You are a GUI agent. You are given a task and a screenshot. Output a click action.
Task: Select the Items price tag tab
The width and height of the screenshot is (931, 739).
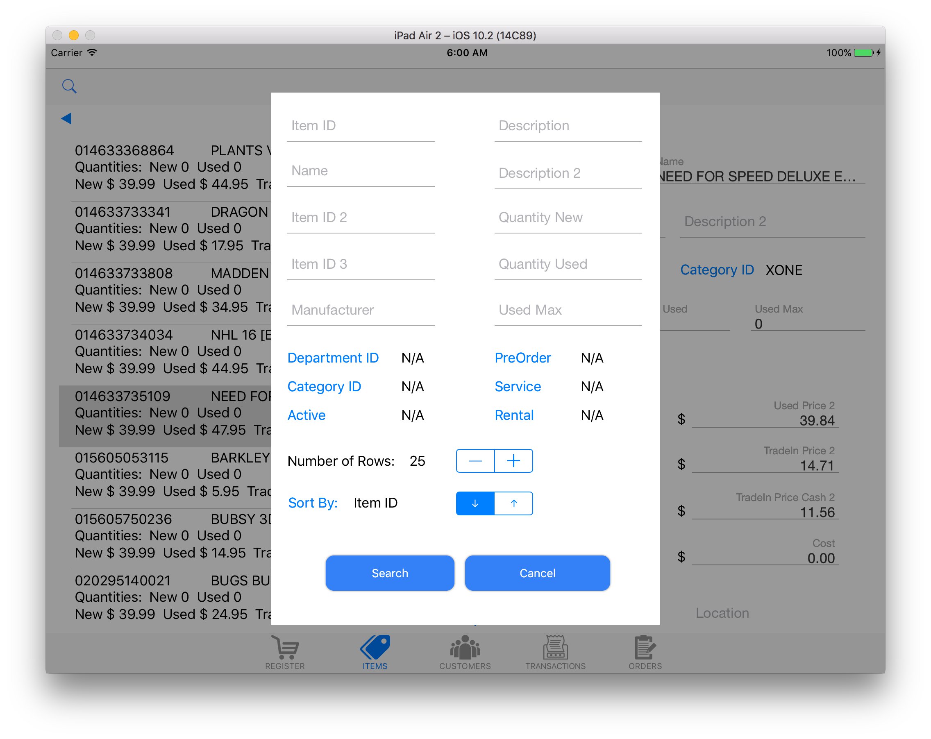[375, 652]
